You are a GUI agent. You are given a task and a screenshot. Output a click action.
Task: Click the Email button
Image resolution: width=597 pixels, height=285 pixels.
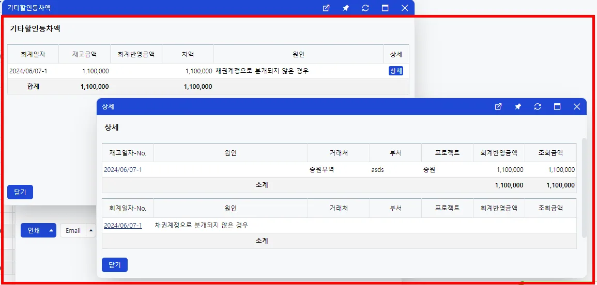[73, 230]
